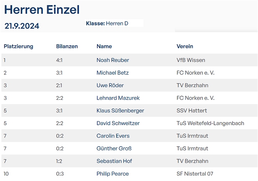Viewport: 258px width, 181px height.
Task: Click the Bilanzen column header
Action: pos(67,47)
